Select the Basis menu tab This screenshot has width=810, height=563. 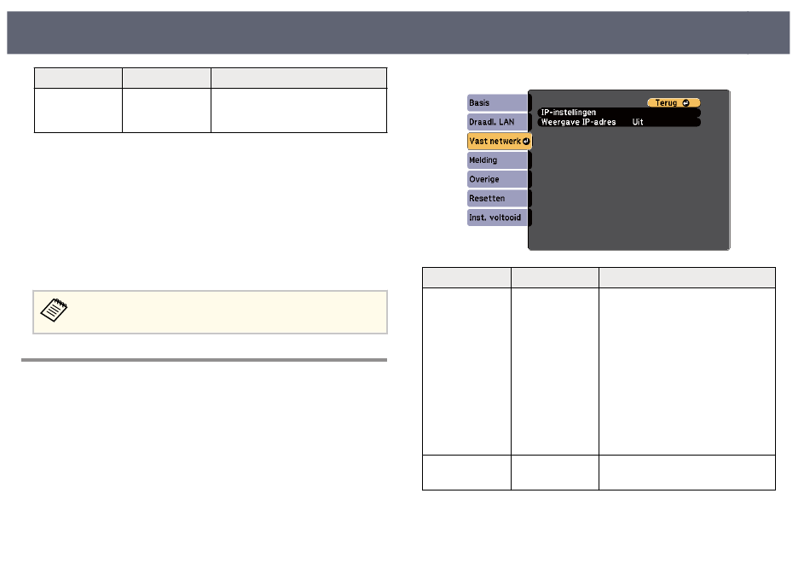[497, 103]
